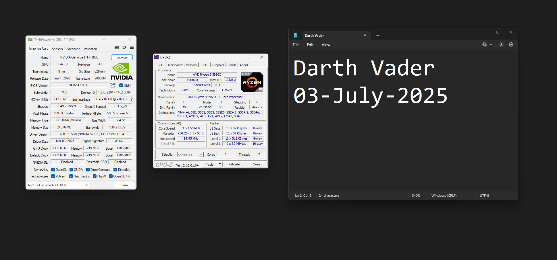Click the account profile icon in Notepad
Image resolution: width=557 pixels, height=260 pixels.
501,44
